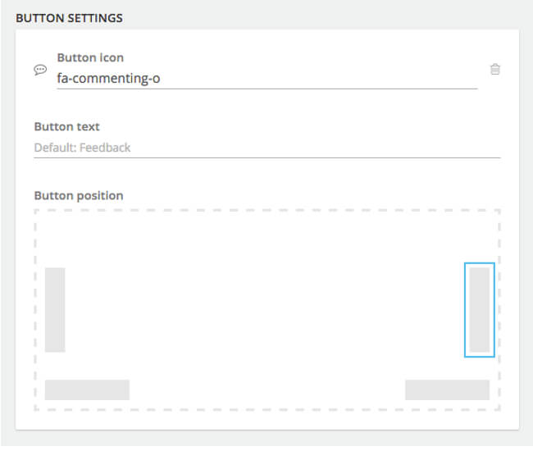Choose the bottom-right button position
This screenshot has width=533, height=451.
(x=447, y=389)
